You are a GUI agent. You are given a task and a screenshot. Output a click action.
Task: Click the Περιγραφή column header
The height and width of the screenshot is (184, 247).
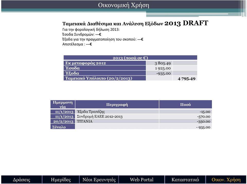click(117, 104)
